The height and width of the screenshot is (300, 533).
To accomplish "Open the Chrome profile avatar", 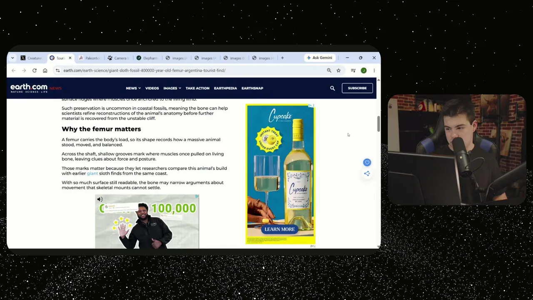I will click(364, 70).
